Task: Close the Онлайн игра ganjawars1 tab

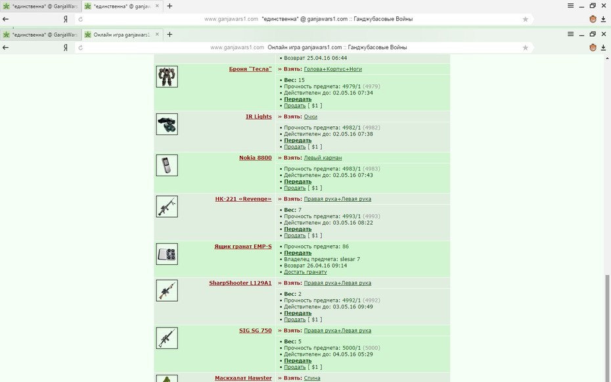Action: click(157, 34)
